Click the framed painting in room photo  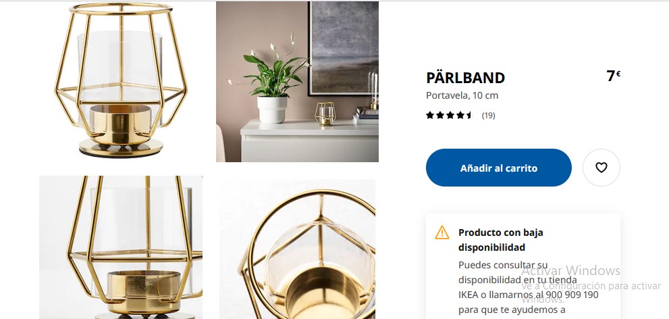pyautogui.click(x=344, y=48)
